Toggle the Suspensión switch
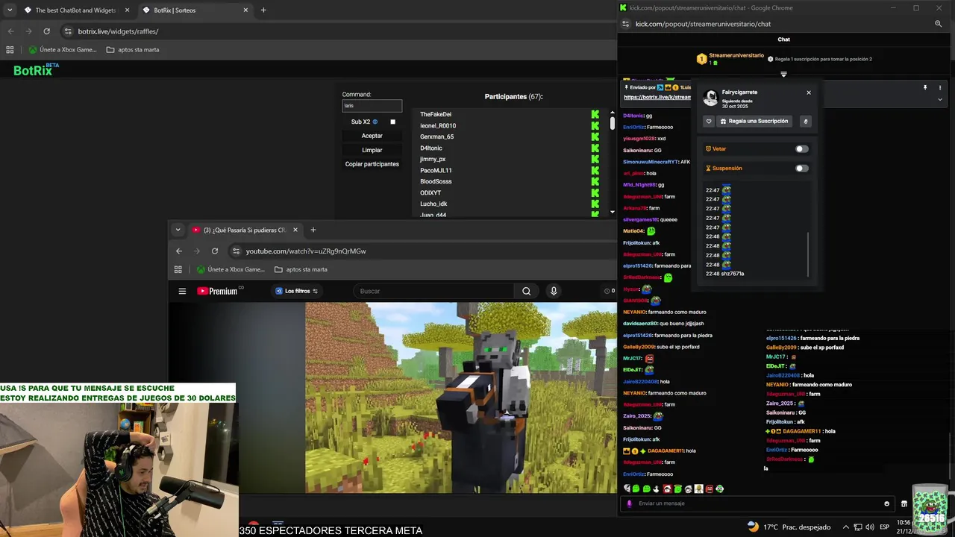The height and width of the screenshot is (537, 955). (x=801, y=168)
